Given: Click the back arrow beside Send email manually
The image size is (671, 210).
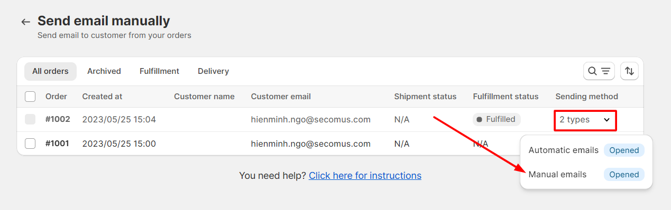Looking at the screenshot, I should click(25, 22).
